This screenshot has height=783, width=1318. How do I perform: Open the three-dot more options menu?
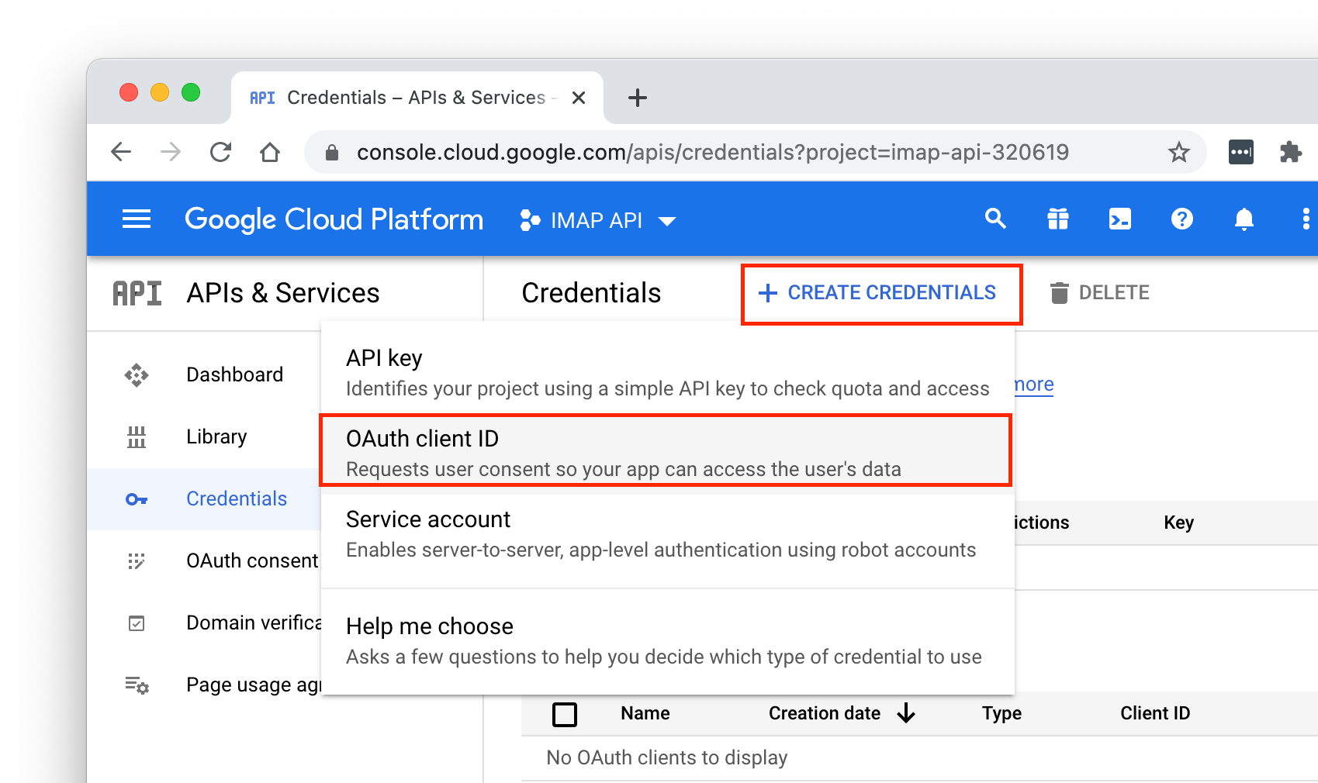click(1306, 219)
